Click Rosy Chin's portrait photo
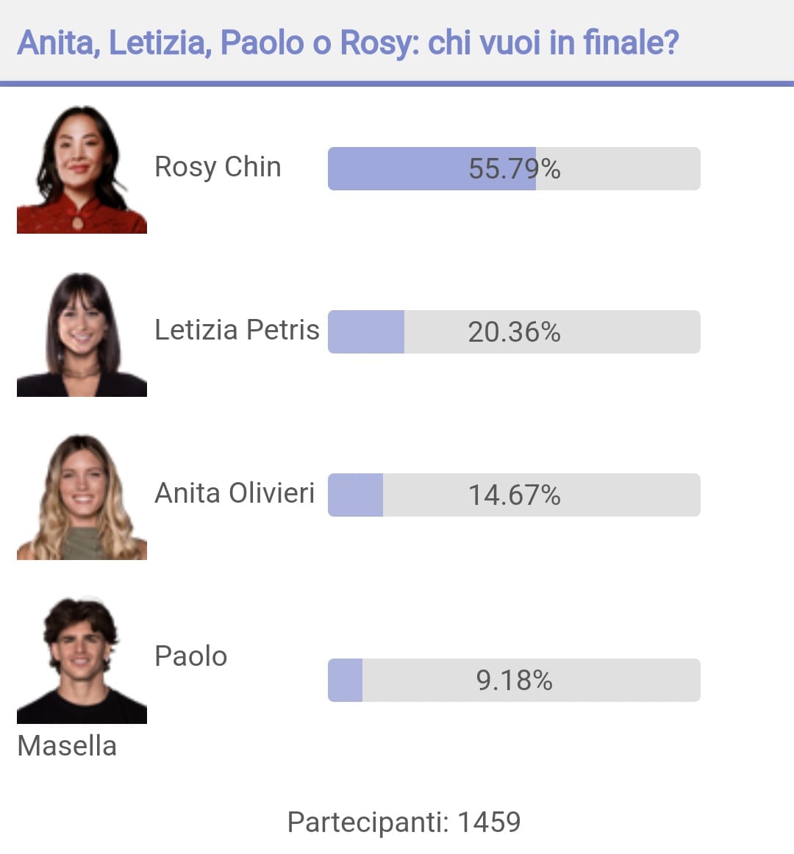This screenshot has width=794, height=854. (x=82, y=169)
